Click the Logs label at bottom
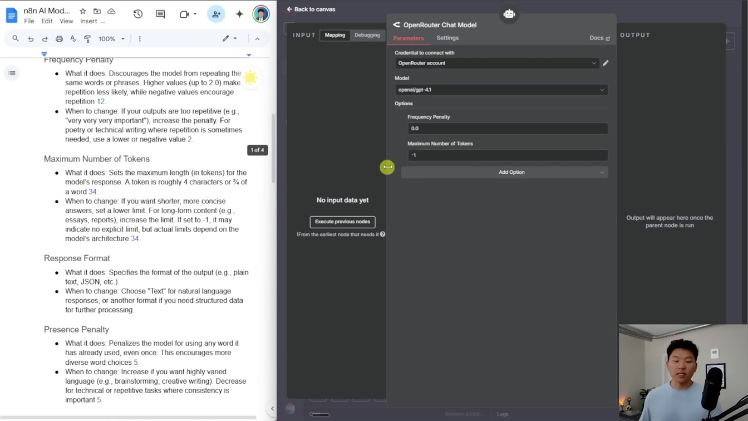Viewport: 748px width, 421px height. point(503,414)
